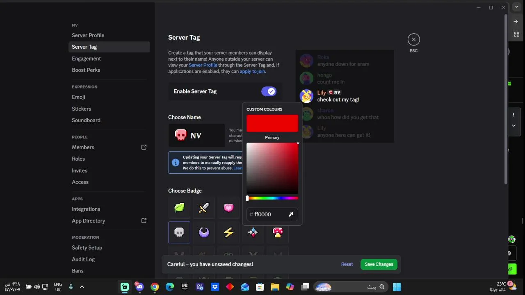The height and width of the screenshot is (295, 525).
Task: Click Save Changes button
Action: pos(379,264)
